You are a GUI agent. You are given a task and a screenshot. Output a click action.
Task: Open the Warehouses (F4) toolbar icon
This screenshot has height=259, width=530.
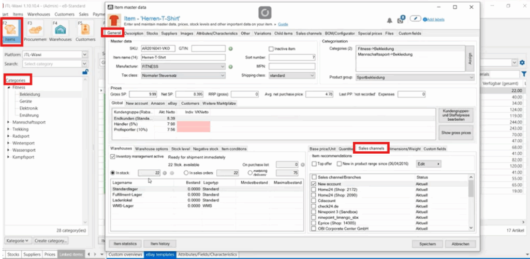tap(61, 32)
